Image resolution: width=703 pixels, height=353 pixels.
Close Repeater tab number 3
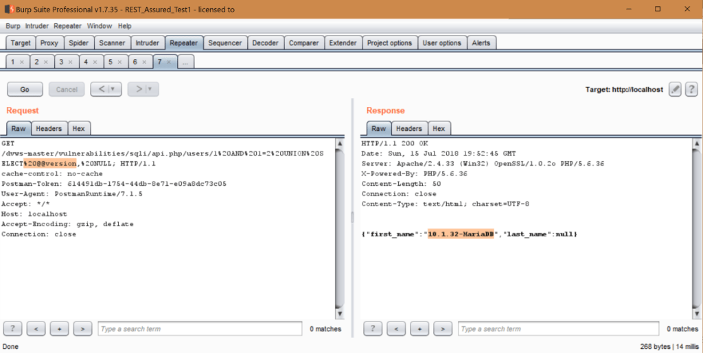pos(70,62)
